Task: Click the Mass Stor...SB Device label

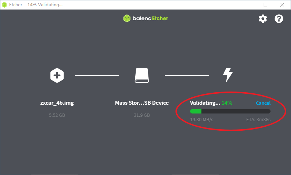Action: pos(142,103)
